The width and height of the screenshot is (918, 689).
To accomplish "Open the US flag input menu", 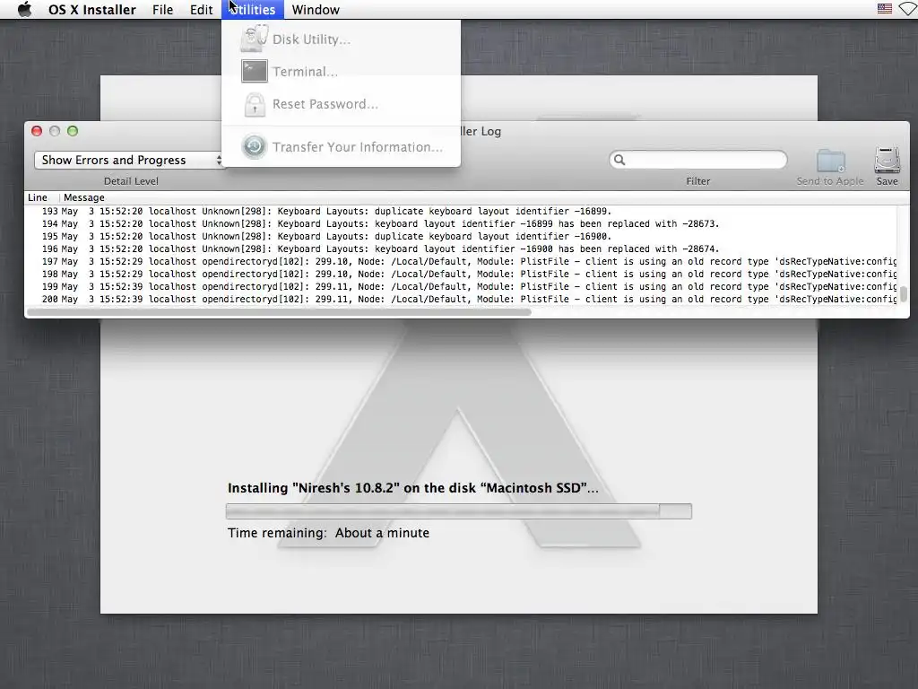I will [x=885, y=9].
